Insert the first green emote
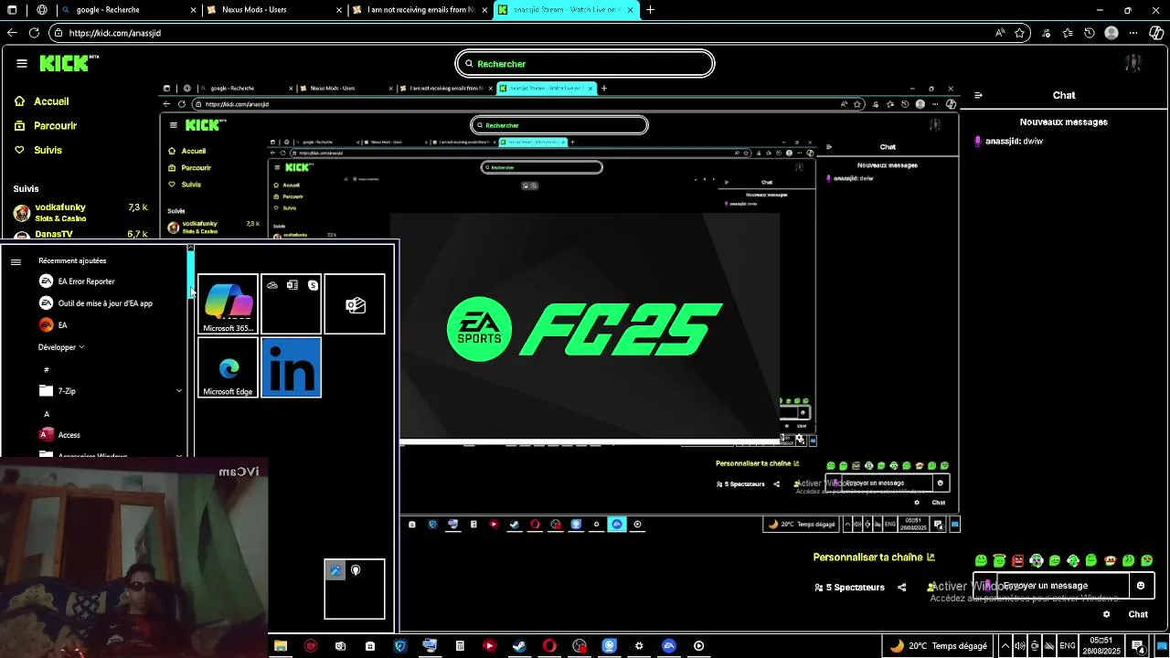1170x658 pixels. coord(981,560)
